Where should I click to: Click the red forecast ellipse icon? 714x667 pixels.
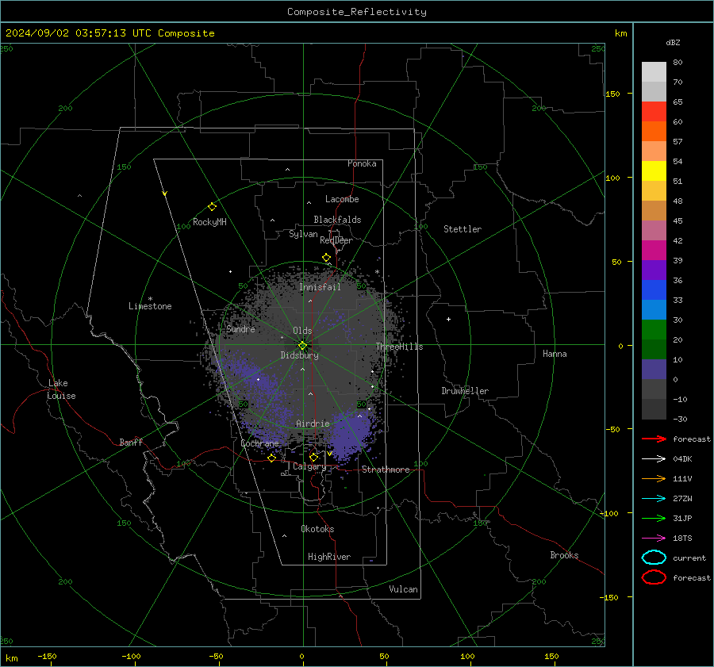[654, 577]
